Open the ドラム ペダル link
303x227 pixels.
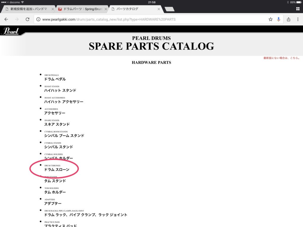click(55, 79)
